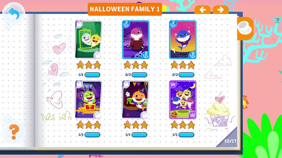
Task: Turn the page corner showing 10/17
Action: tap(229, 138)
